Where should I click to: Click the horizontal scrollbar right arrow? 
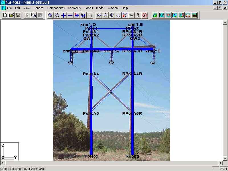(x=220, y=163)
